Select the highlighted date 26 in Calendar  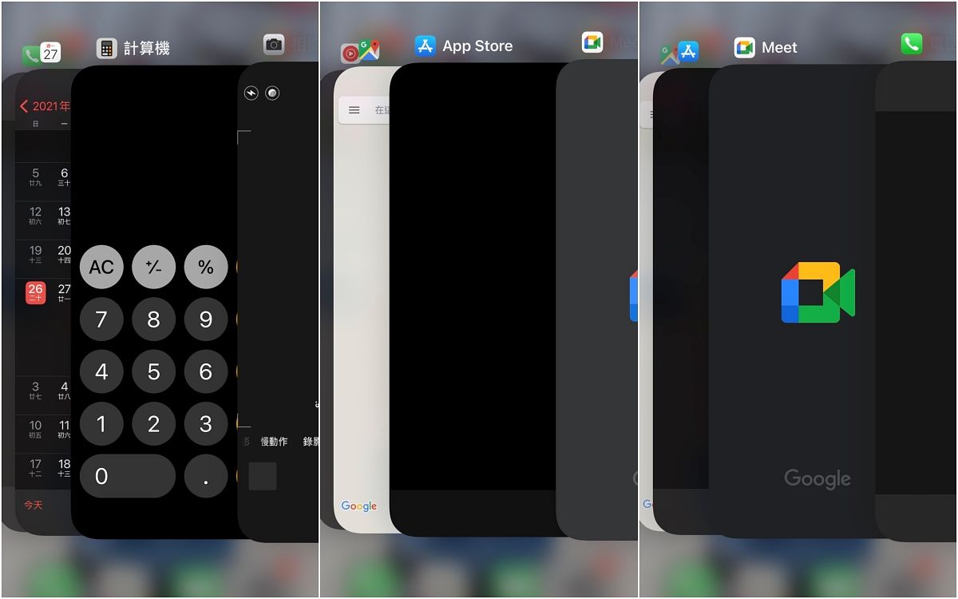pos(35,292)
